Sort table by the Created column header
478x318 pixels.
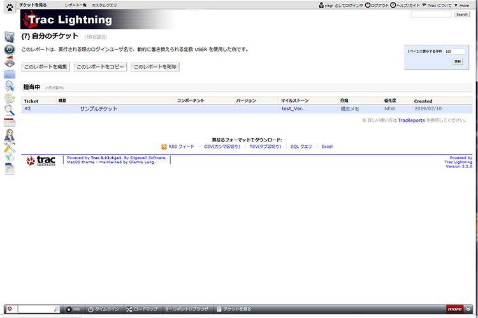point(423,101)
